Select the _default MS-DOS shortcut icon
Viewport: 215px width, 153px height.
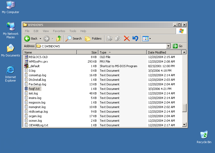(x=26, y=66)
